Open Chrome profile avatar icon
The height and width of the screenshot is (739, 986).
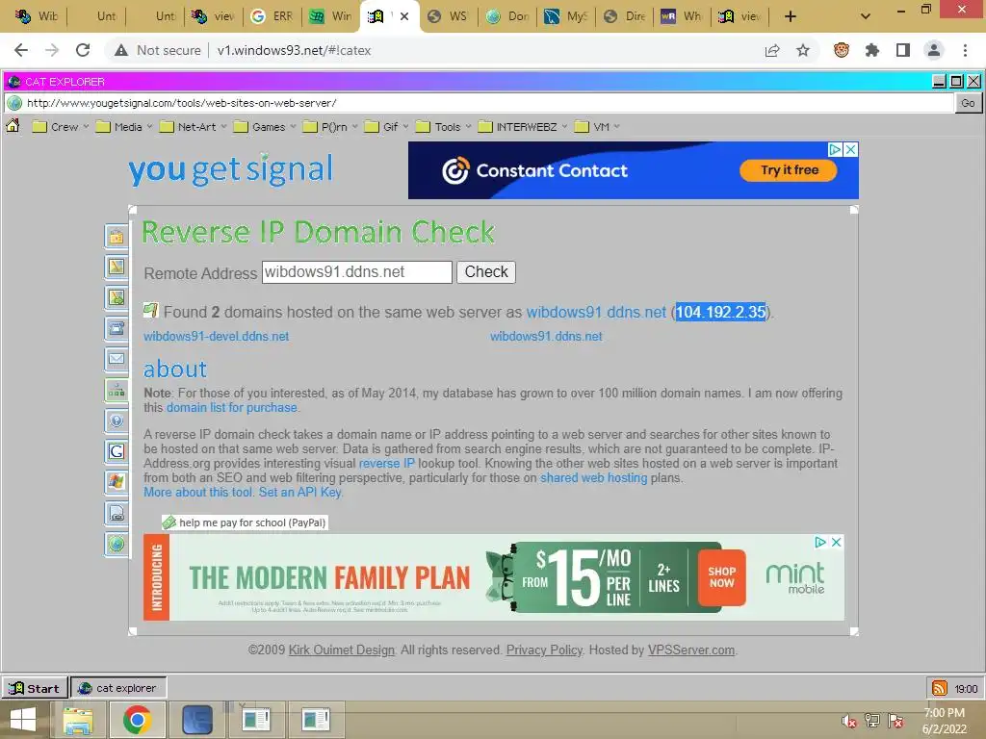[934, 50]
